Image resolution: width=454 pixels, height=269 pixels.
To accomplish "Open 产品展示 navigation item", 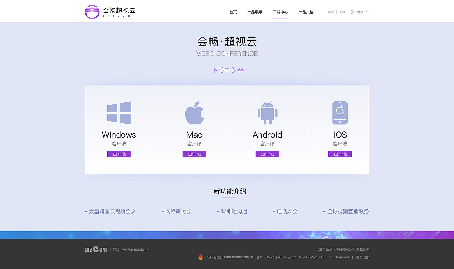I will tap(255, 12).
